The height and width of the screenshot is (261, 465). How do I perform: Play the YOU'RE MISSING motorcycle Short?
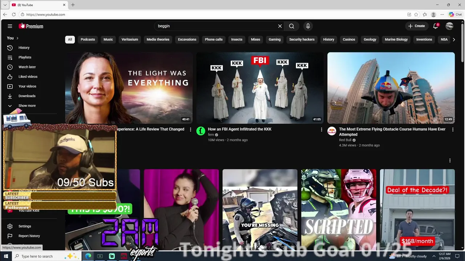tap(260, 210)
